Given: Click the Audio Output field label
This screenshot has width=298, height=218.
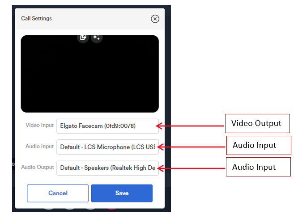Looking at the screenshot, I should pos(38,167).
